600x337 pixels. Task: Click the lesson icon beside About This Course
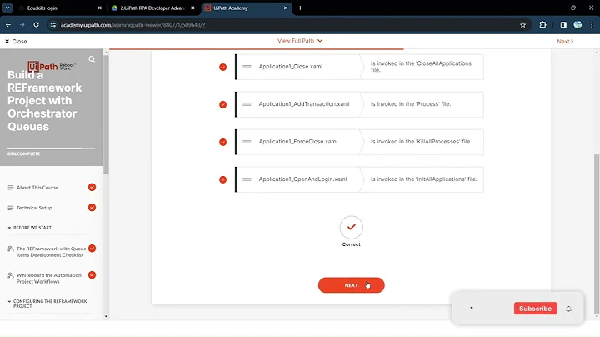[x=10, y=187]
